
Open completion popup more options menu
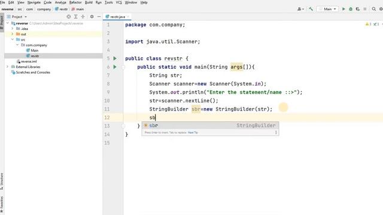276,133
